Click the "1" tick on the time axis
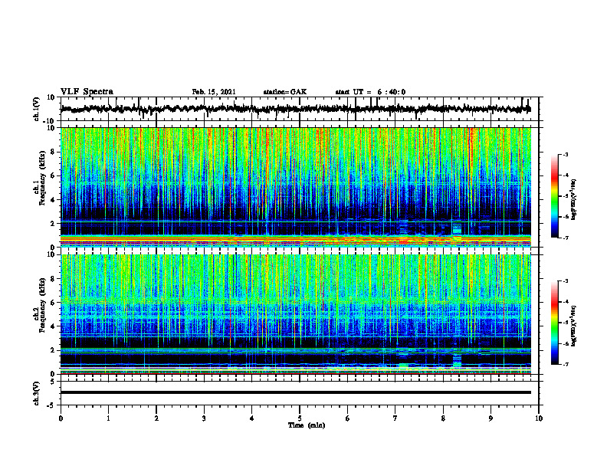Viewport: 607px width, 469px height. click(109, 418)
